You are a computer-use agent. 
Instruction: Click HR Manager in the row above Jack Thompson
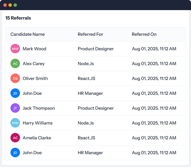[90, 93]
